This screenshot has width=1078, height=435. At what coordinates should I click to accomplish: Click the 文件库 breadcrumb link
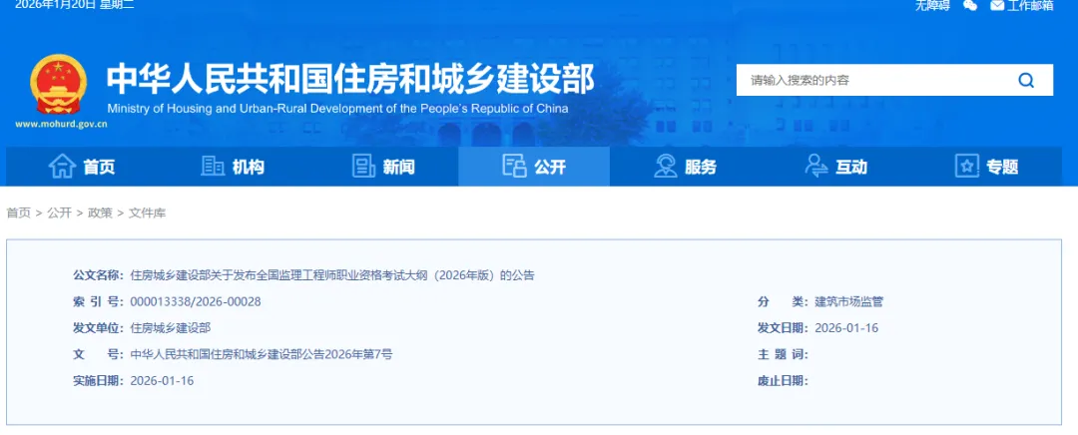[147, 214]
